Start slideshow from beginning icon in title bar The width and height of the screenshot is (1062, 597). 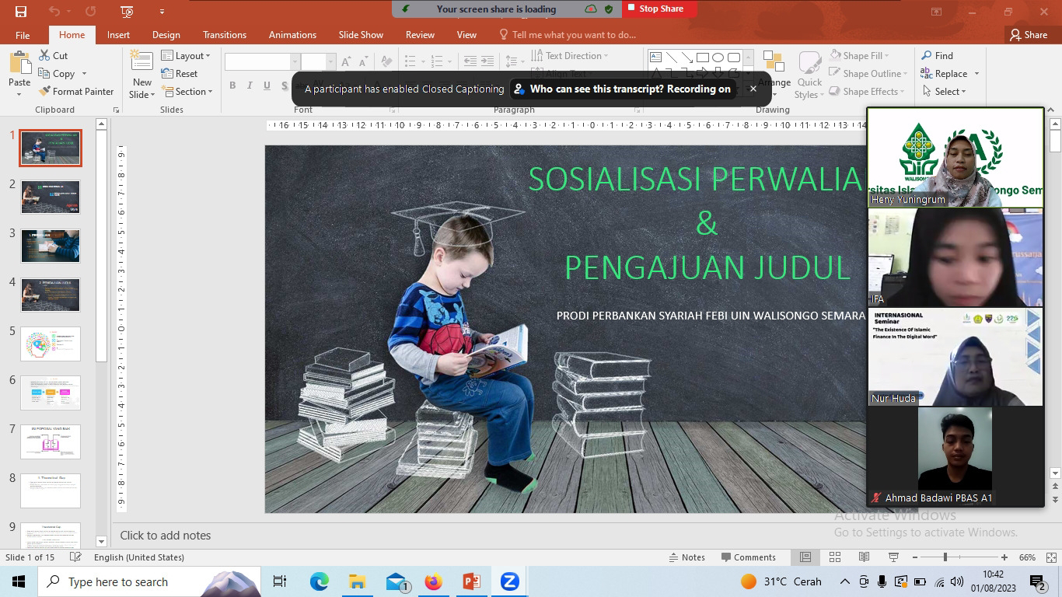[x=128, y=11]
